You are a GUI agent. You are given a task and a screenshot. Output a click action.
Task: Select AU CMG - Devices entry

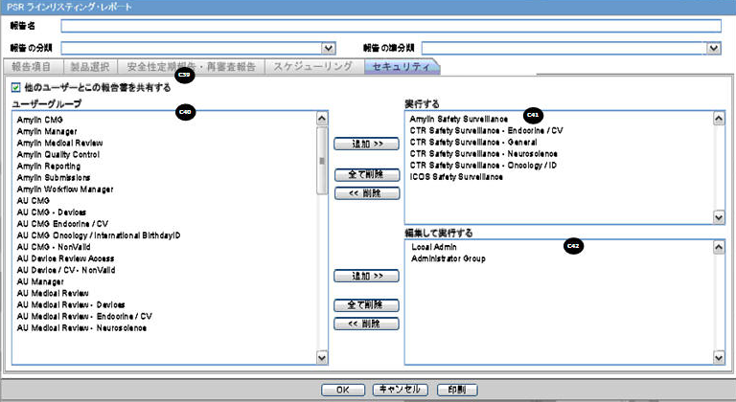pos(52,212)
